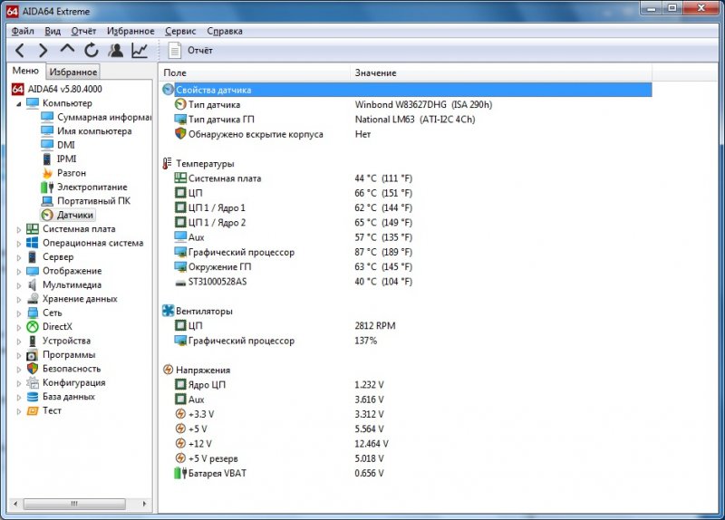The image size is (725, 520).
Task: Click the Поле column header
Action: pos(175,72)
